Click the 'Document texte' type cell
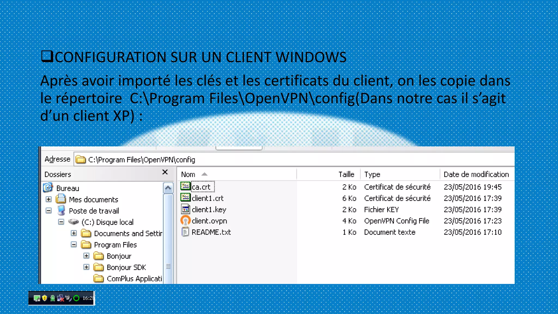 point(390,232)
